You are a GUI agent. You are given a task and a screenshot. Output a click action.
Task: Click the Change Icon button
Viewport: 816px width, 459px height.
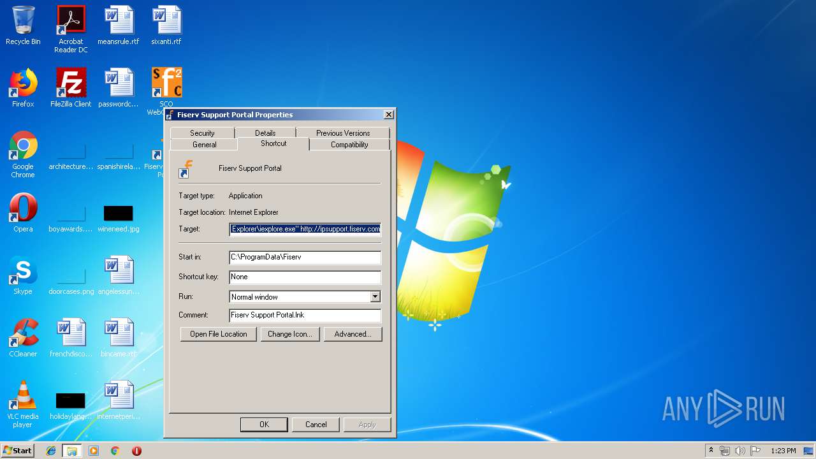[x=290, y=334]
